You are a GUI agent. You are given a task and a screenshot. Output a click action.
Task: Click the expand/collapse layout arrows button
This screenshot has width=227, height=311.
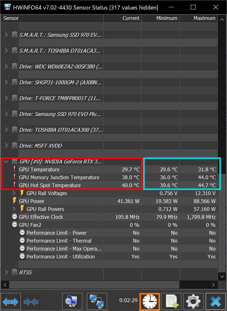(x=10, y=302)
